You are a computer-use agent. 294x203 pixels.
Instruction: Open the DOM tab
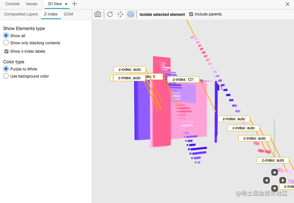tap(68, 14)
